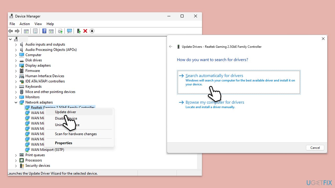Click the gear with green arrow toolbar icon
The image size is (335, 188).
60,31
